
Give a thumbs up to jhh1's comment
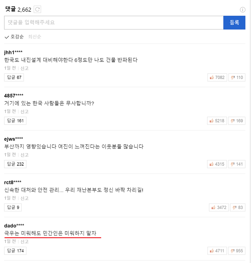[217, 77]
